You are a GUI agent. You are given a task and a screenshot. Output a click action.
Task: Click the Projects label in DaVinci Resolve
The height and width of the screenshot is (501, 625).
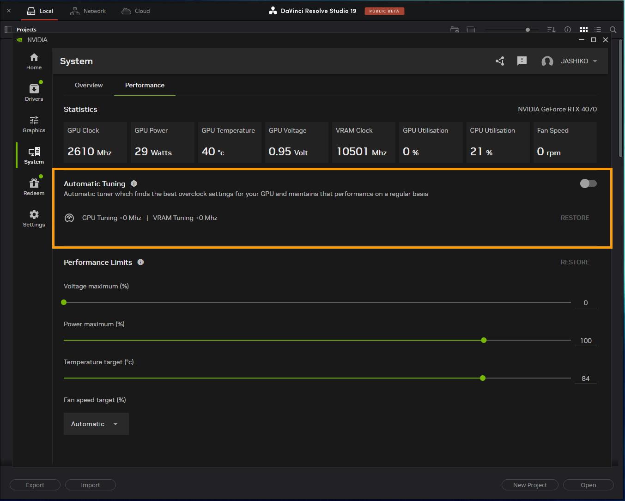(26, 30)
